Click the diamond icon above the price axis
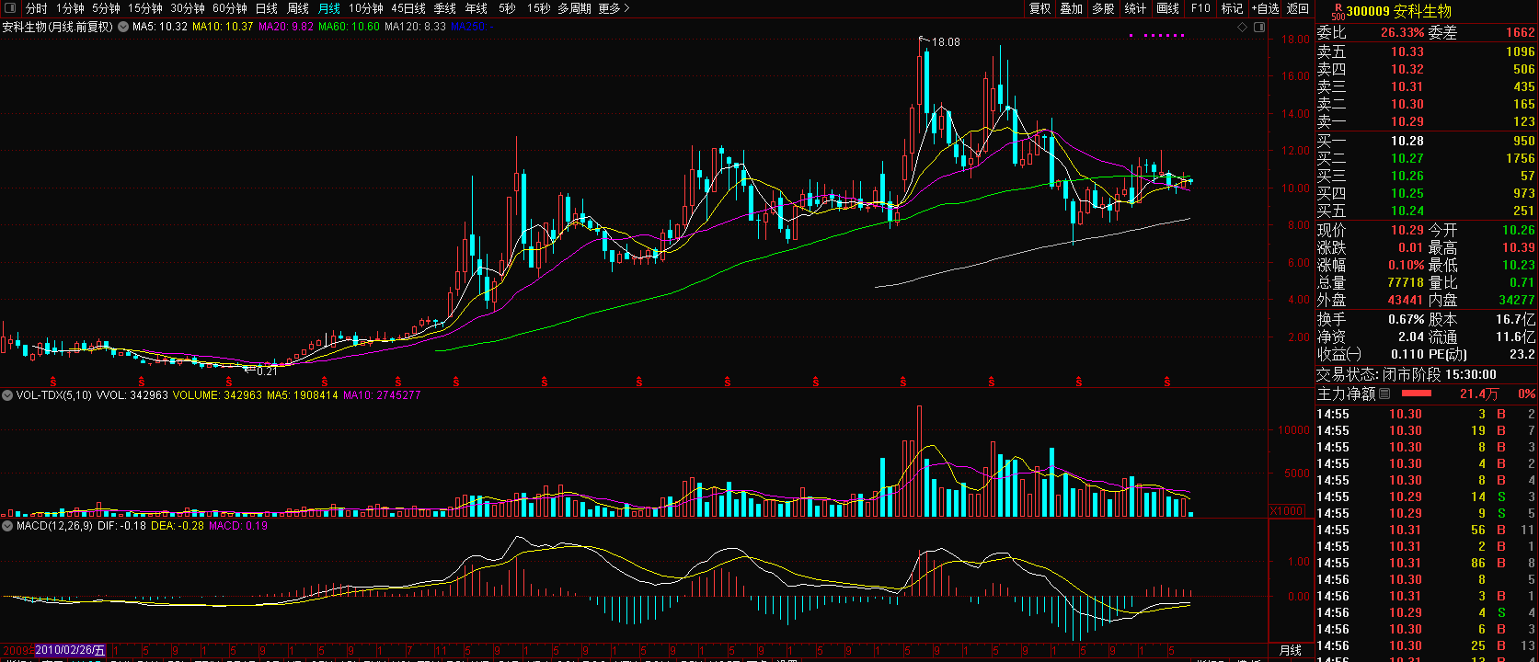The image size is (1539, 662). pos(1243,28)
